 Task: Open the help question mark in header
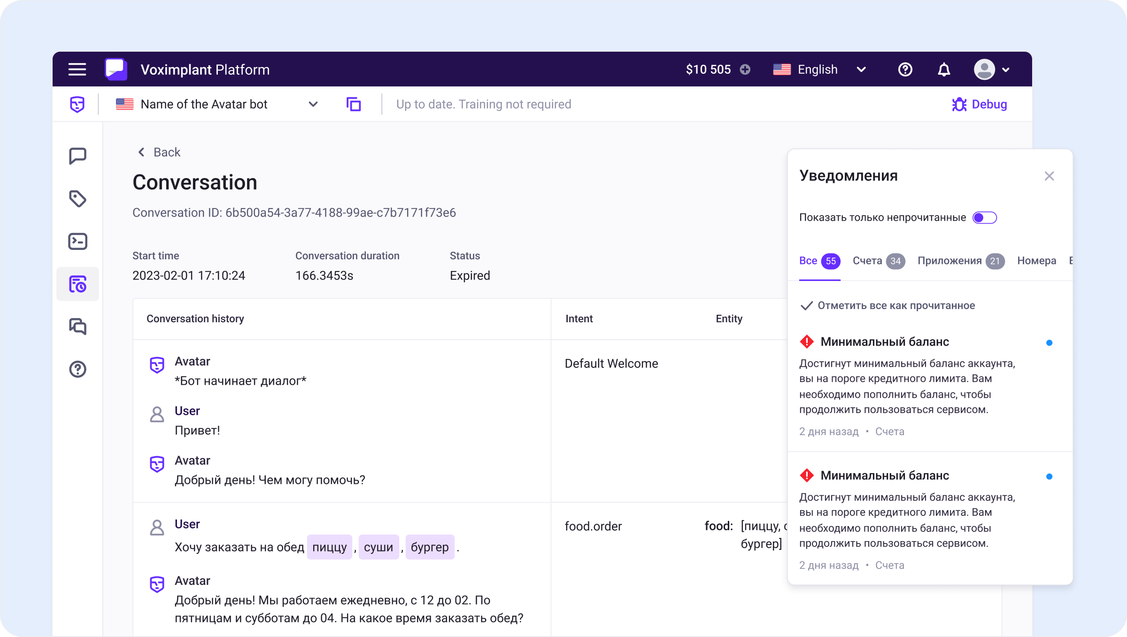pos(905,70)
